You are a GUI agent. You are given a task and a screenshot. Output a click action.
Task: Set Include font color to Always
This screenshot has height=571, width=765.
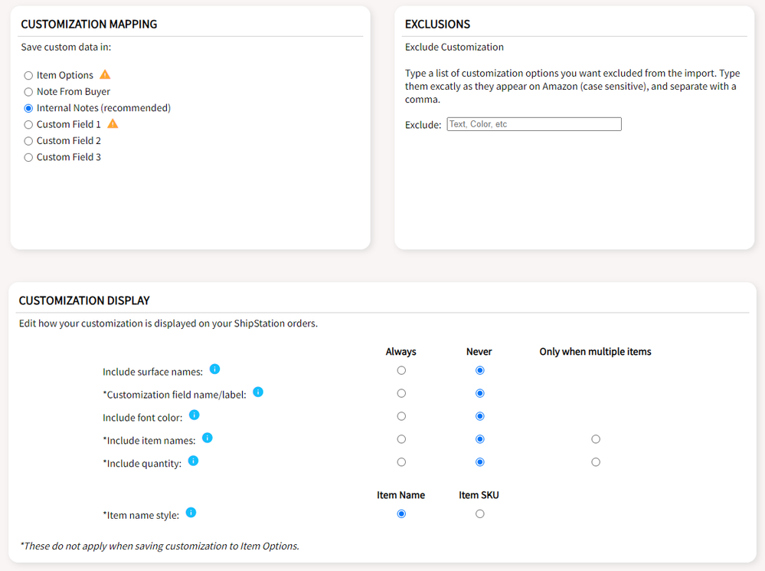click(x=401, y=416)
